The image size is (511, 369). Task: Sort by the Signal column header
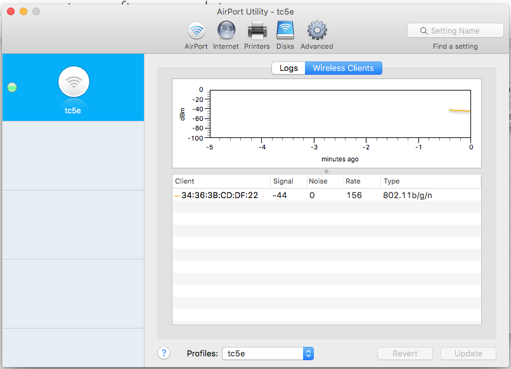288,181
